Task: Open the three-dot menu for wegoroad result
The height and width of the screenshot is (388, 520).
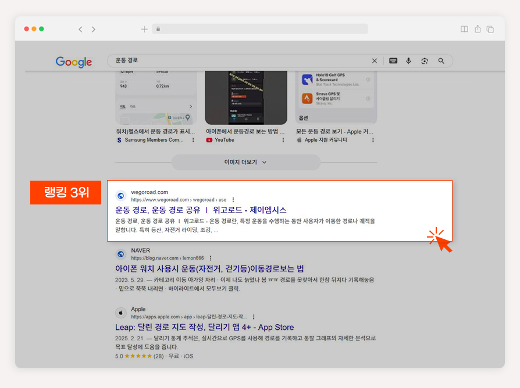Action: (x=233, y=200)
